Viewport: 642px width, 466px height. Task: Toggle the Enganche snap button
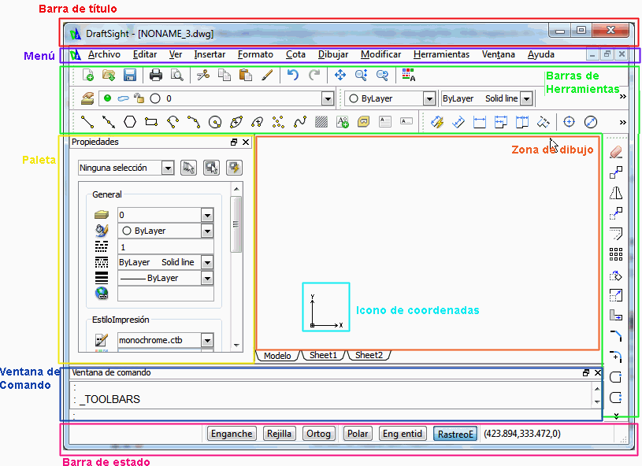(x=232, y=434)
